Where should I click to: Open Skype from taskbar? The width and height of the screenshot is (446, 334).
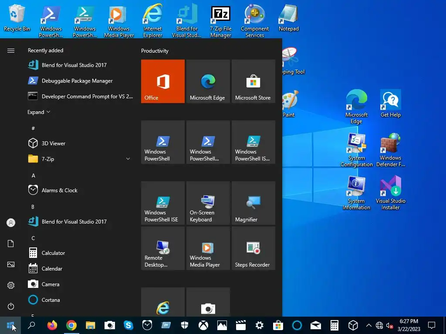pyautogui.click(x=128, y=325)
